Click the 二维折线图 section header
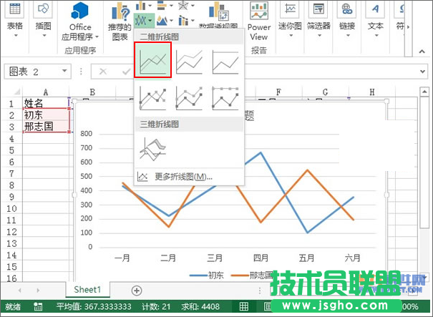This screenshot has width=433, height=317. (160, 36)
